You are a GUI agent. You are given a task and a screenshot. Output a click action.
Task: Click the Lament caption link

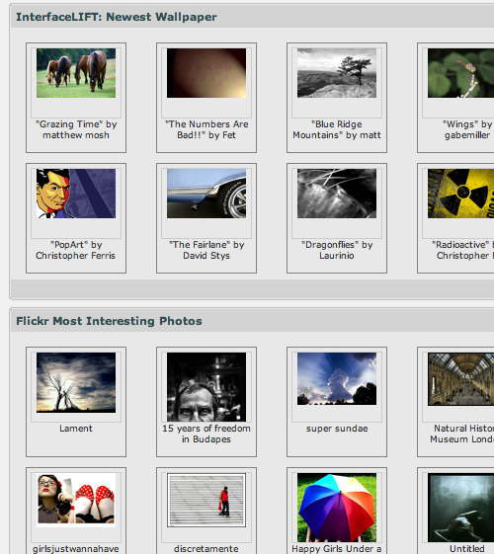pyautogui.click(x=76, y=429)
